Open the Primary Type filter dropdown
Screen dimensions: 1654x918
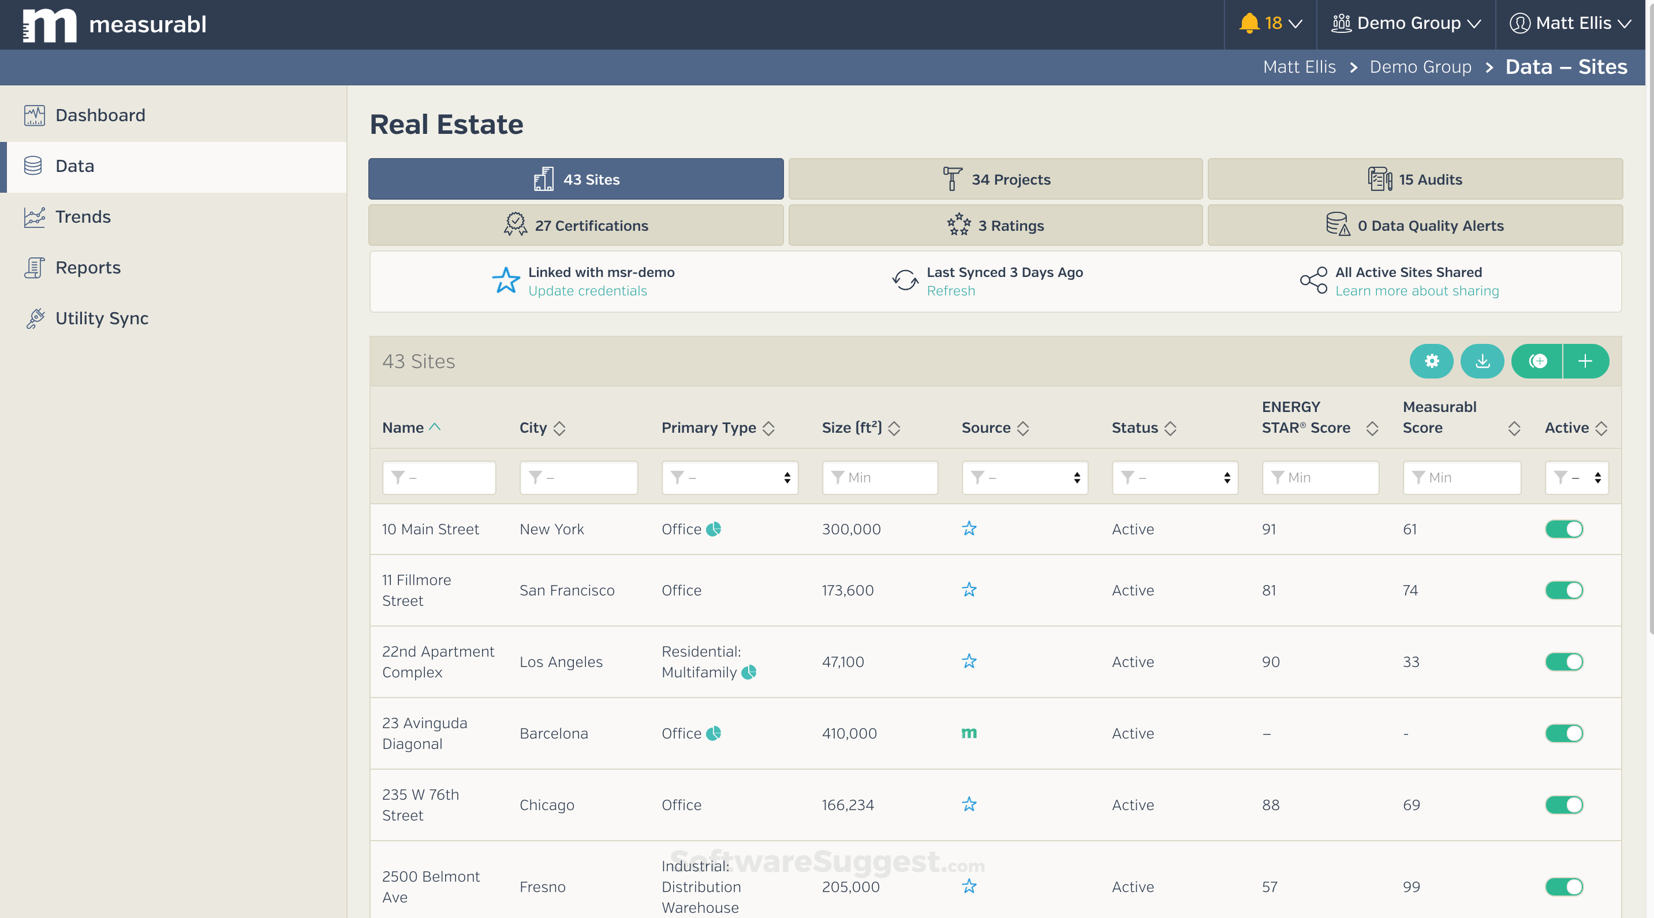(x=729, y=477)
